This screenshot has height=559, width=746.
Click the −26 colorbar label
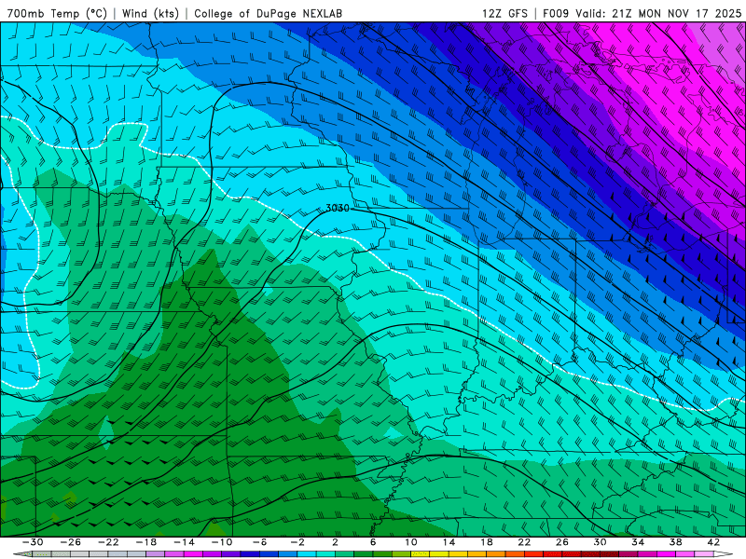tap(71, 542)
